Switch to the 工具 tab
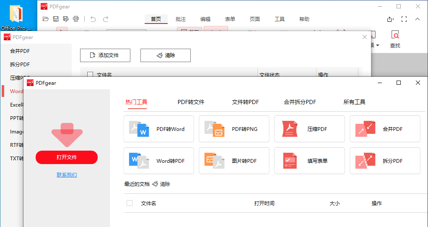This screenshot has height=227, width=428. [280, 19]
